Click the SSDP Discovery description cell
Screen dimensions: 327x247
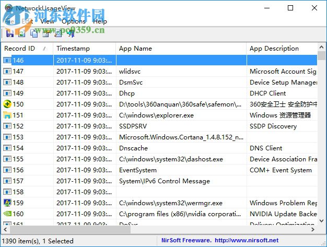[x=282, y=126]
